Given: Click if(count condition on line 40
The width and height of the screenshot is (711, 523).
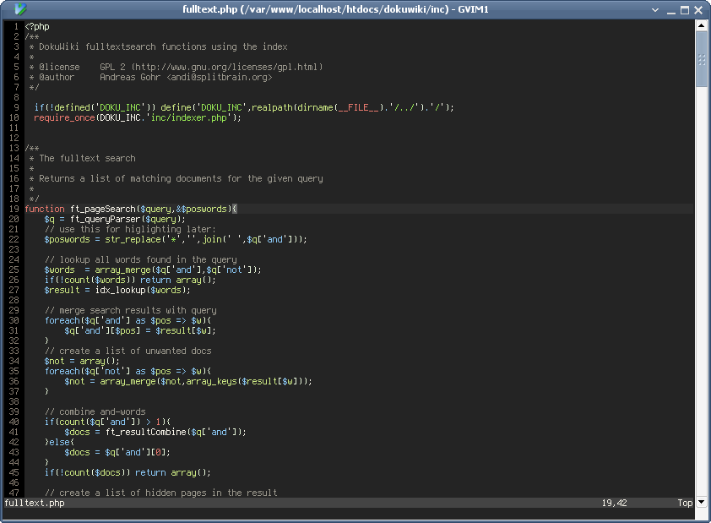Looking at the screenshot, I should 108,422.
